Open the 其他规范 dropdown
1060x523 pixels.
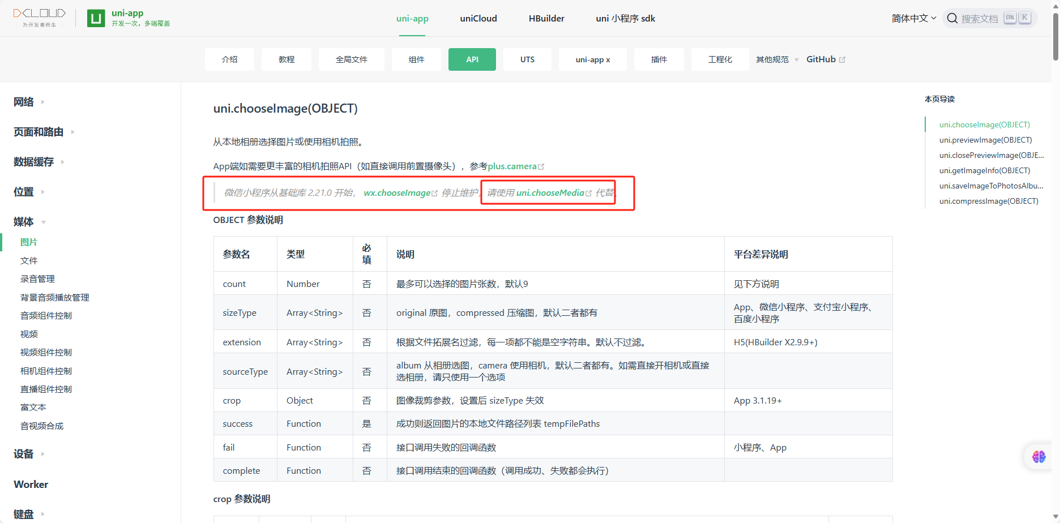click(777, 59)
